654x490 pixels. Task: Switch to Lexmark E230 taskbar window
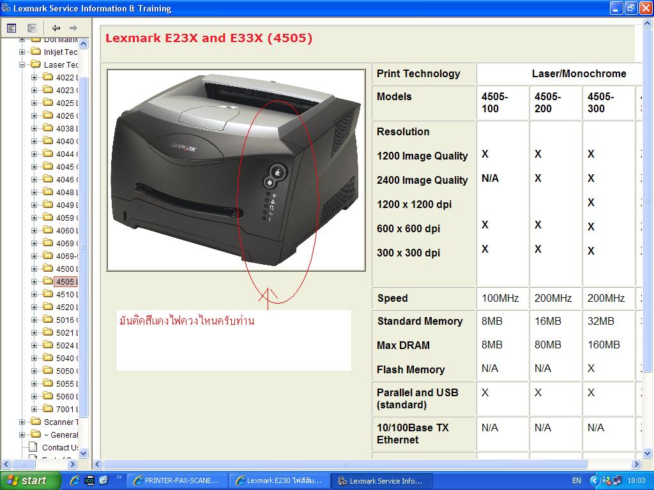point(280,481)
